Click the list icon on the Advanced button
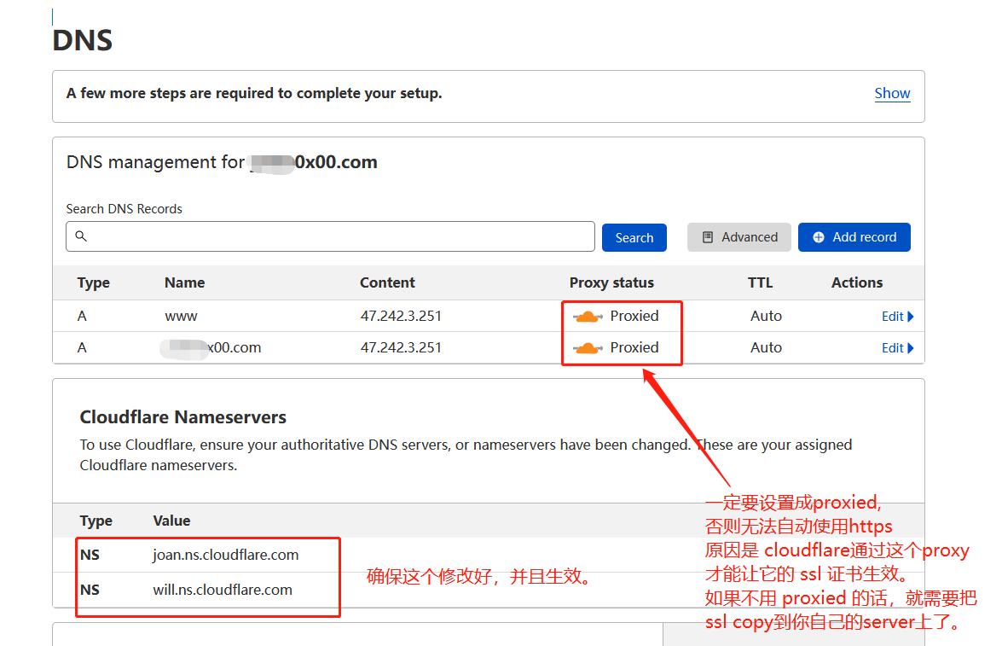Image resolution: width=1002 pixels, height=646 pixels. 707,237
